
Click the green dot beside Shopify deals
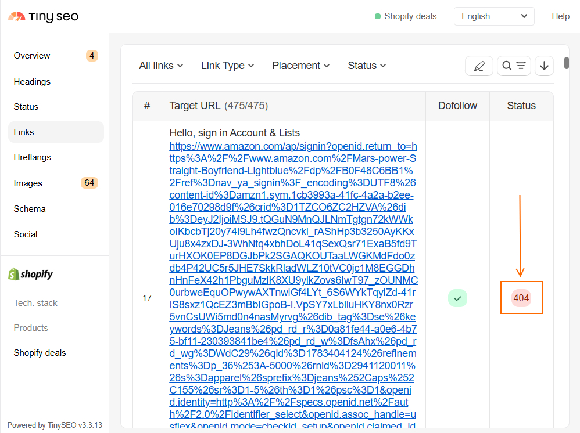[x=378, y=16]
